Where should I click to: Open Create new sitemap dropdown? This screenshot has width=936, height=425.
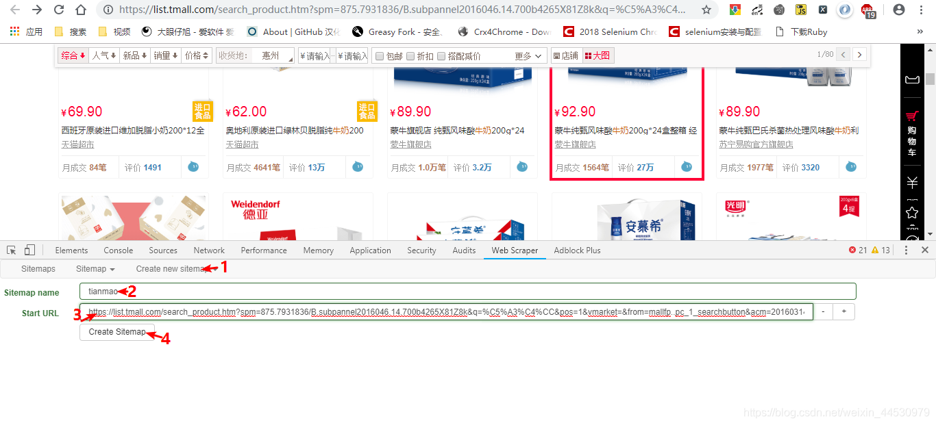[x=177, y=269]
